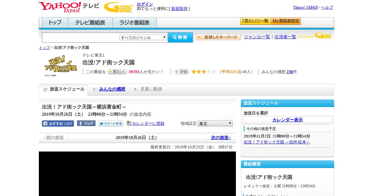Open the Yahoo! JAPAN link
This screenshot has width=373, height=196.
306,7
